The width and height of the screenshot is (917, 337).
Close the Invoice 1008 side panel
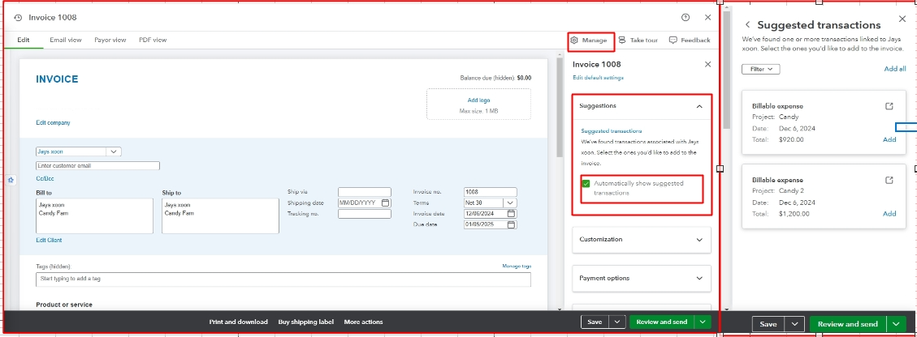click(707, 64)
